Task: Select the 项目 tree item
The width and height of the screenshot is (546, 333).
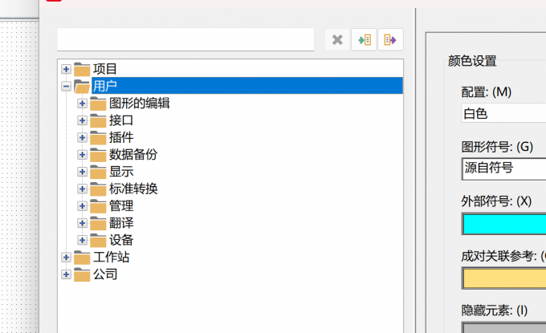Action: pyautogui.click(x=105, y=69)
